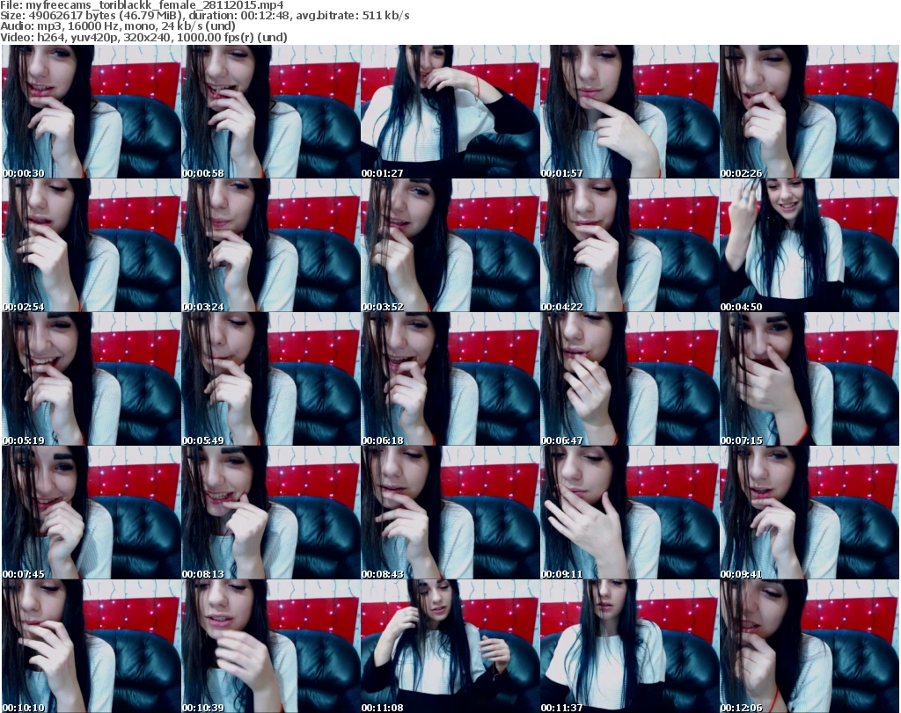
Task: Select the thumbnail stamped 00:12:06
Action: pyautogui.click(x=809, y=646)
